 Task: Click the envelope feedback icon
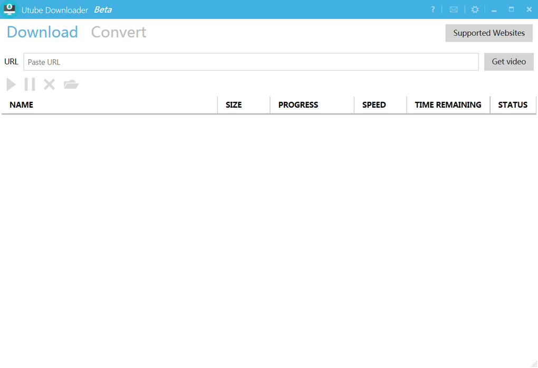pos(454,10)
